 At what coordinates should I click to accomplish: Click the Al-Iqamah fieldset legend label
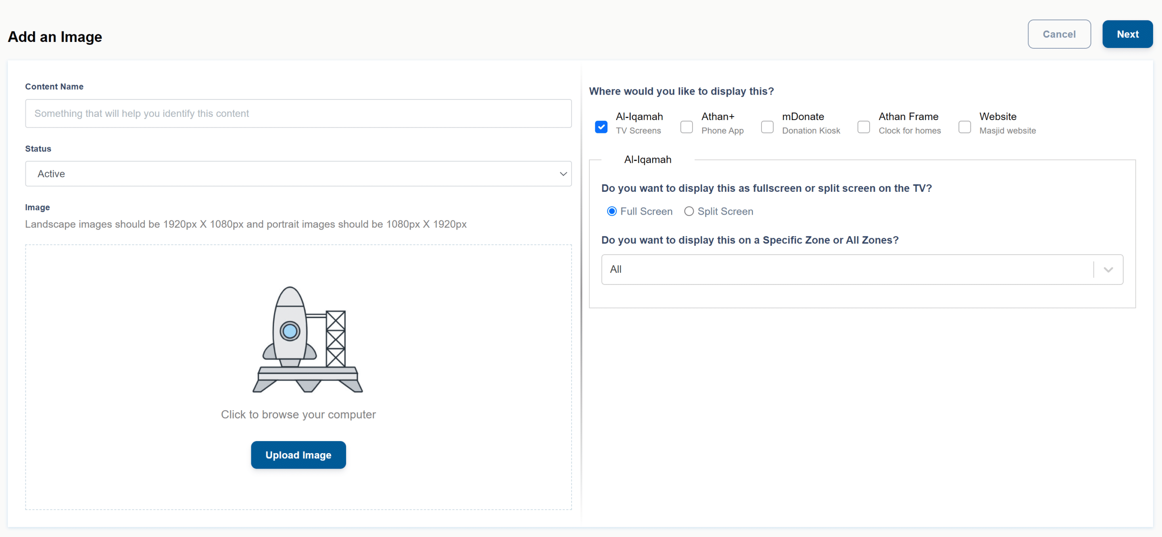coord(647,160)
